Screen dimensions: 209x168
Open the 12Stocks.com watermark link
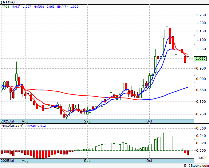(196, 166)
